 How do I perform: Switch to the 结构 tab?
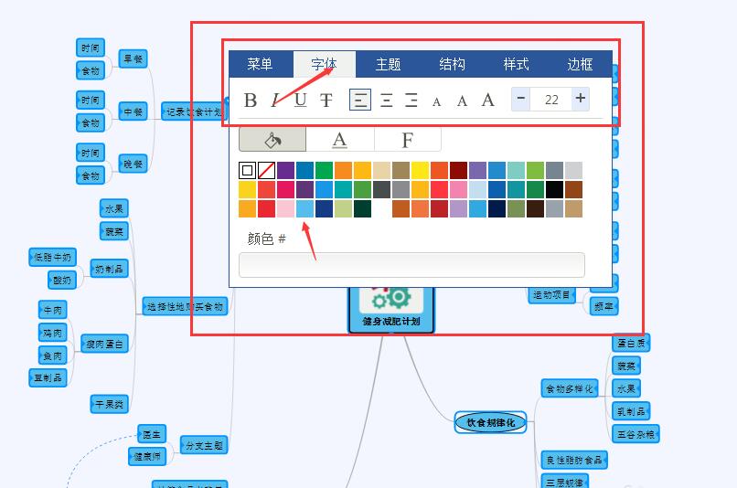tap(452, 64)
